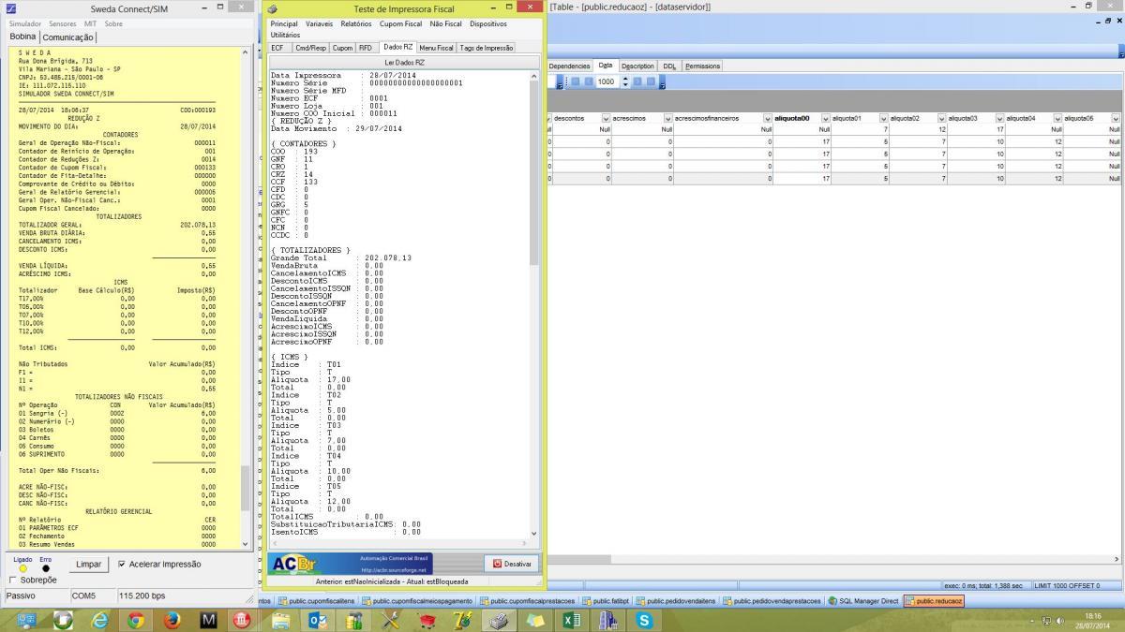Switch to Comunicação tab in Sweda
Image resolution: width=1125 pixels, height=632 pixels.
coord(68,37)
